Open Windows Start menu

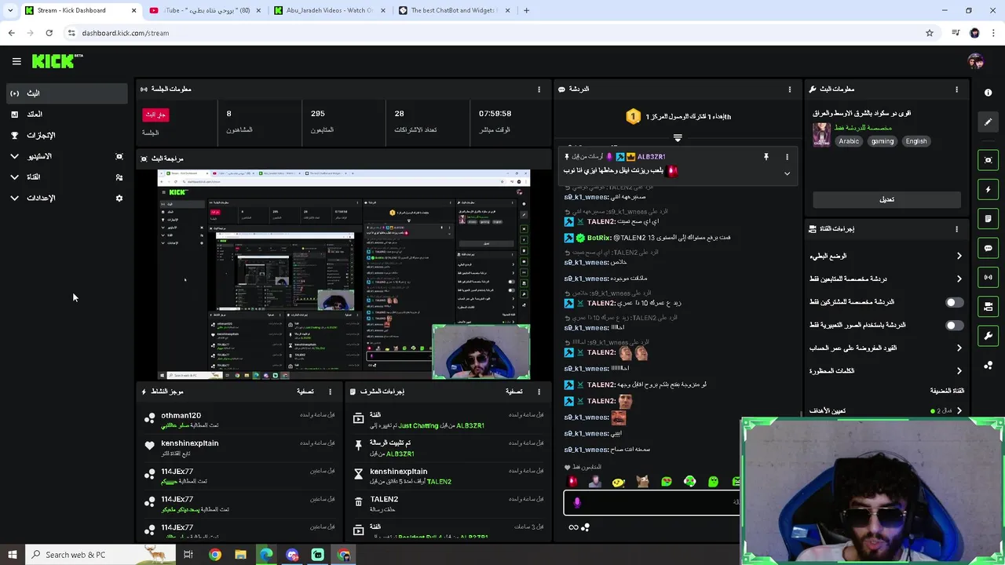[x=12, y=555]
